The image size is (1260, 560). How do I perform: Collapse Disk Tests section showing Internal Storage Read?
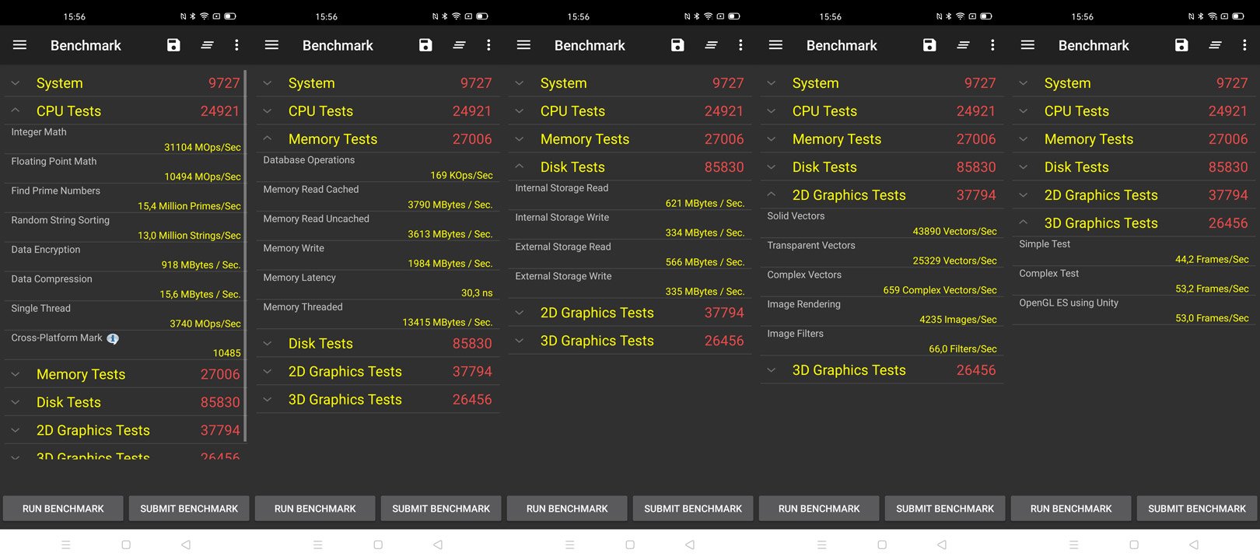click(x=630, y=167)
